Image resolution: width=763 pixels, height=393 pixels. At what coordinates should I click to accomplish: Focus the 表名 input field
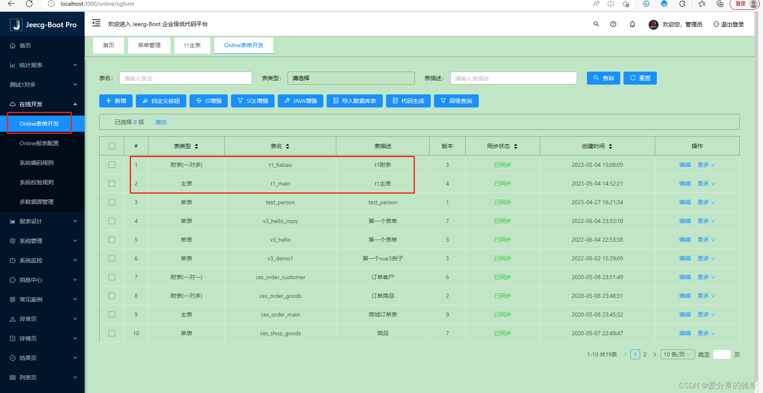click(185, 78)
